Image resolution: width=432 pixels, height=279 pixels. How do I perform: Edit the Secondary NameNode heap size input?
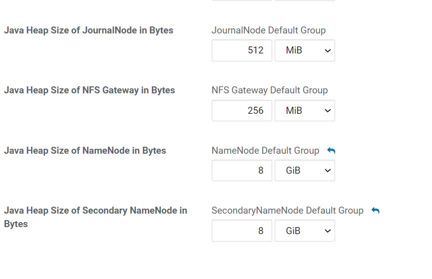(242, 231)
